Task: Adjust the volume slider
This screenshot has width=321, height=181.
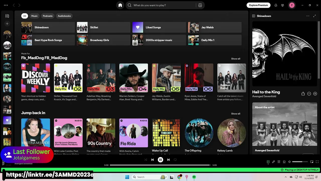Action: point(300,162)
